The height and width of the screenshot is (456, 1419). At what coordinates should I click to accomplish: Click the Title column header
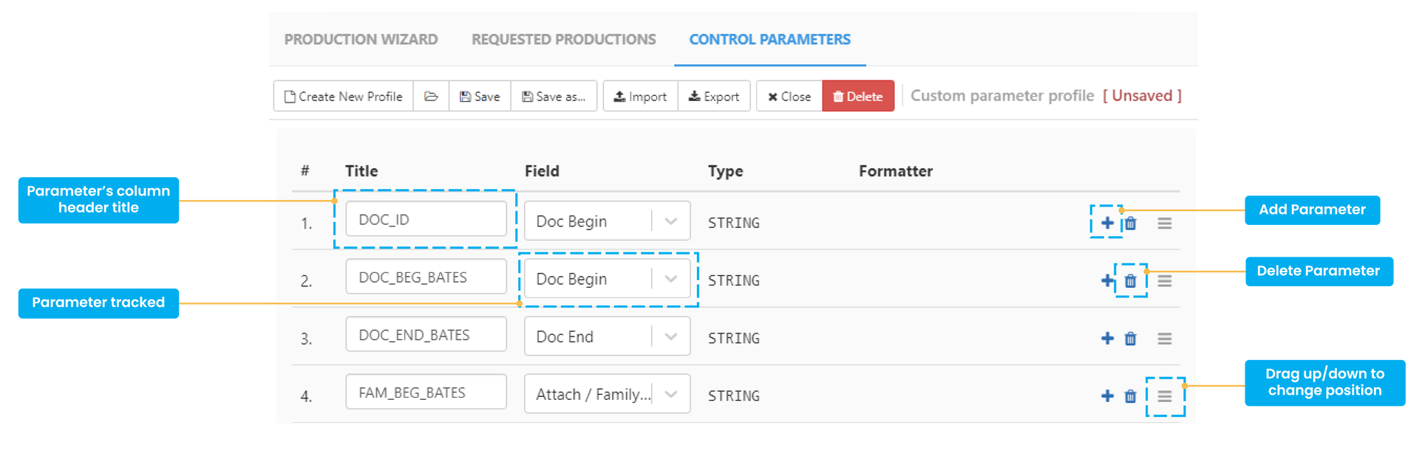point(361,171)
